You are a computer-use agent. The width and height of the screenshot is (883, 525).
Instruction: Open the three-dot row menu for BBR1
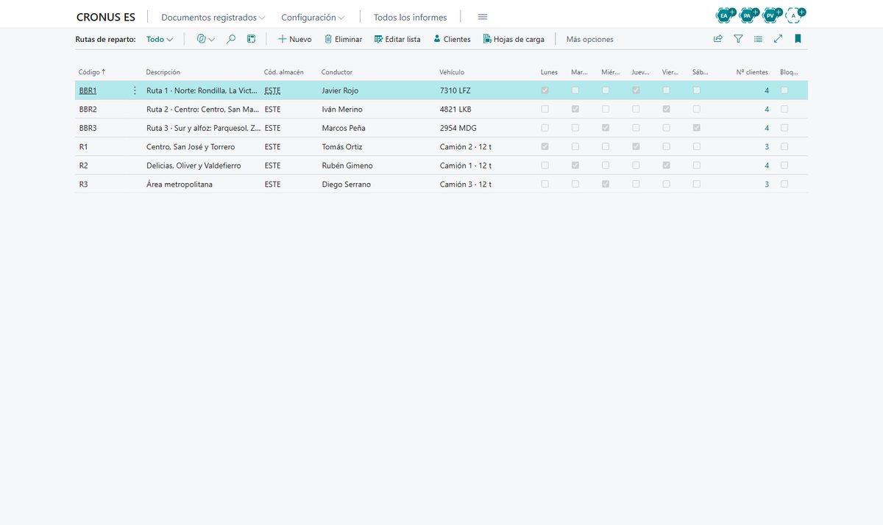tap(135, 90)
